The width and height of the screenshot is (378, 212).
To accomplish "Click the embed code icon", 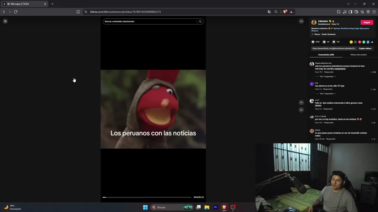I will [x=355, y=42].
